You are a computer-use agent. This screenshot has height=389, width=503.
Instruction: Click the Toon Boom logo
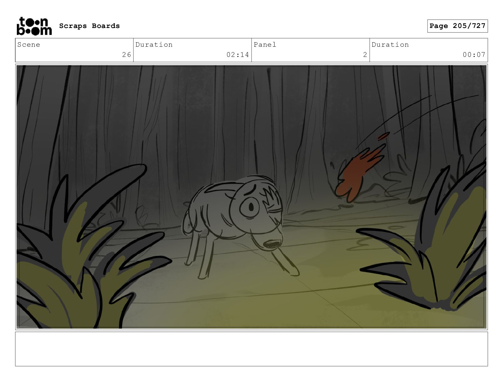click(x=34, y=26)
